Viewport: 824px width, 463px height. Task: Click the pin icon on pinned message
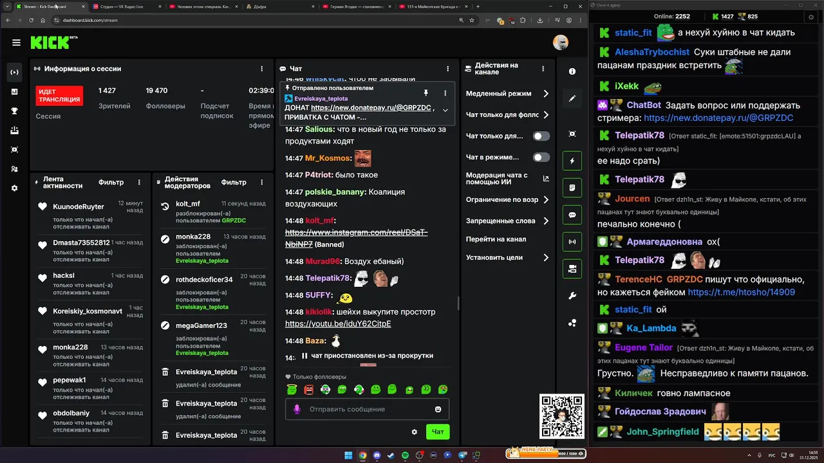coord(426,93)
